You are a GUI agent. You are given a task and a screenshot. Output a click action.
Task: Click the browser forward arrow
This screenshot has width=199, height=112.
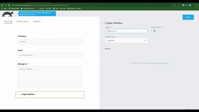coord(6,5)
